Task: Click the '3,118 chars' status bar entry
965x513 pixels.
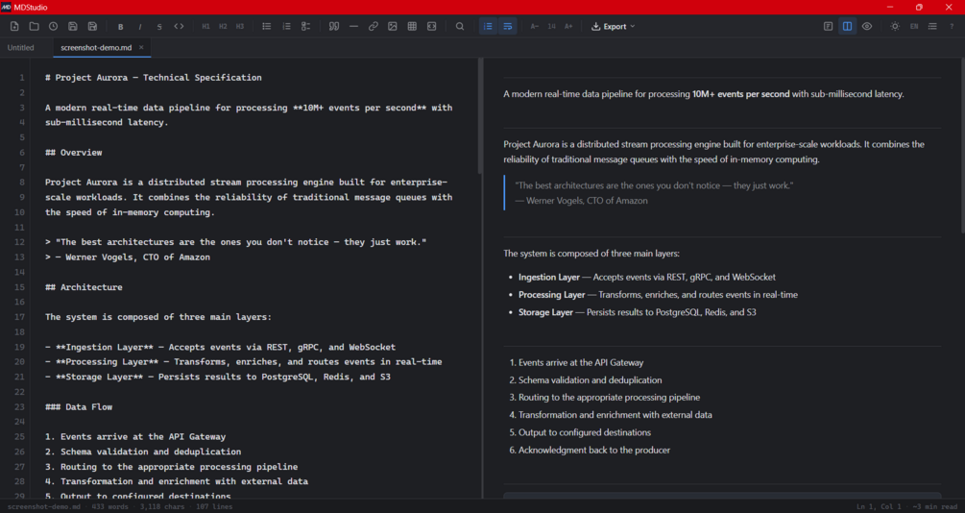Action: (162, 507)
